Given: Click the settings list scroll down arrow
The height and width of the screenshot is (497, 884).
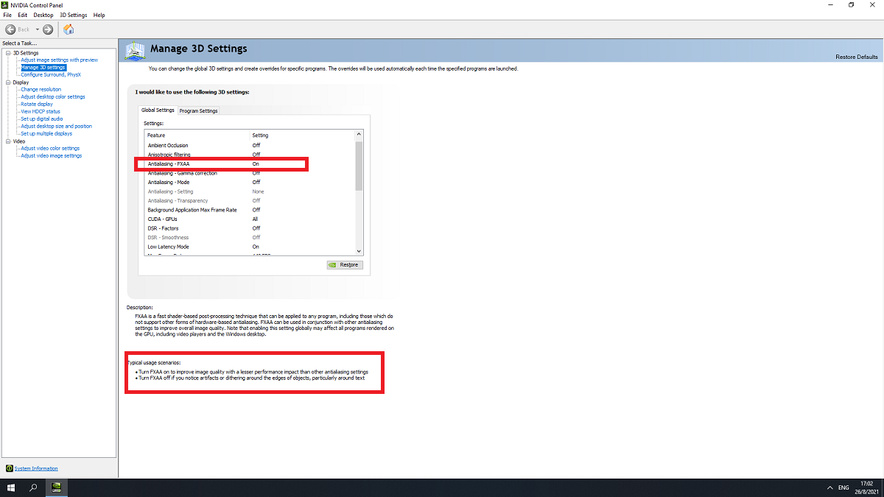Looking at the screenshot, I should coord(359,251).
